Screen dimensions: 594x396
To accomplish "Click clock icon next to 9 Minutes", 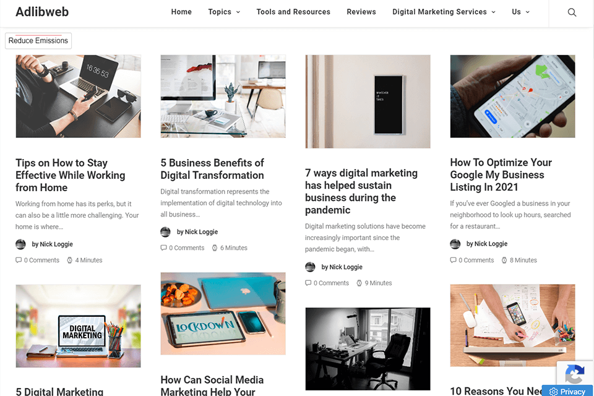I will tap(359, 283).
